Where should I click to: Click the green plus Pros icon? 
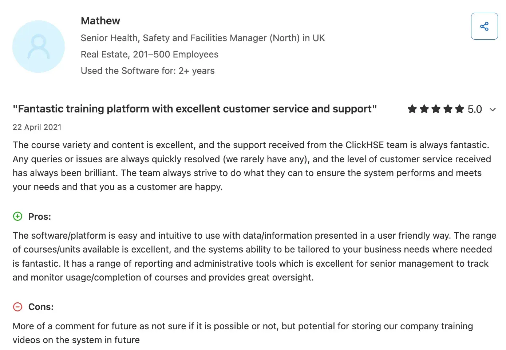tap(17, 216)
